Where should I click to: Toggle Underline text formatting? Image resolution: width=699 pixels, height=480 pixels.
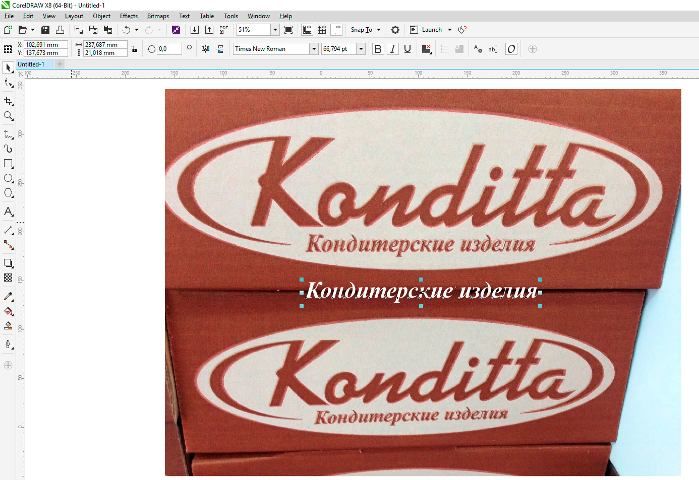407,49
